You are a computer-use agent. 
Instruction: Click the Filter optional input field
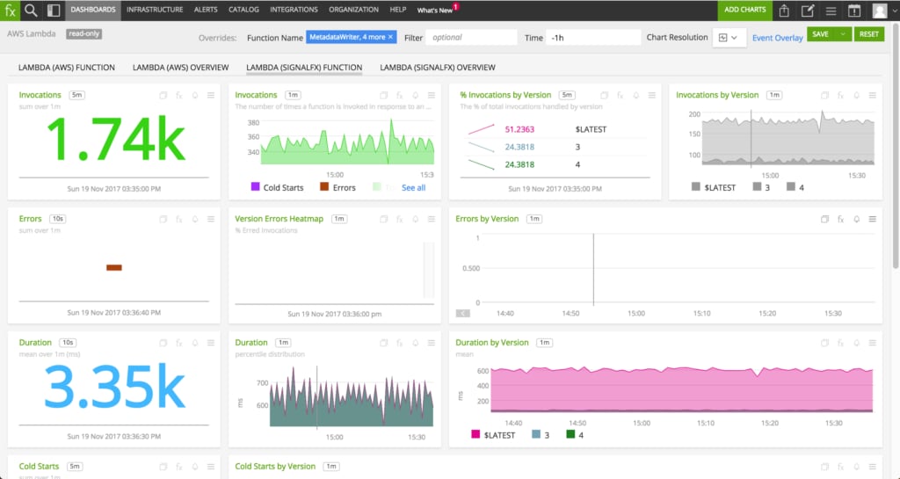(472, 38)
